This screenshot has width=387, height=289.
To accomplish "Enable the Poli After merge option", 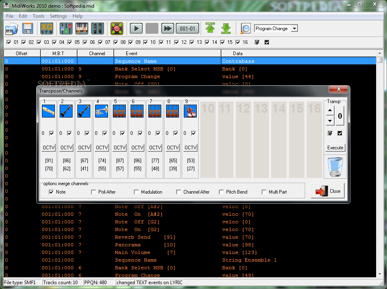I will (94, 192).
